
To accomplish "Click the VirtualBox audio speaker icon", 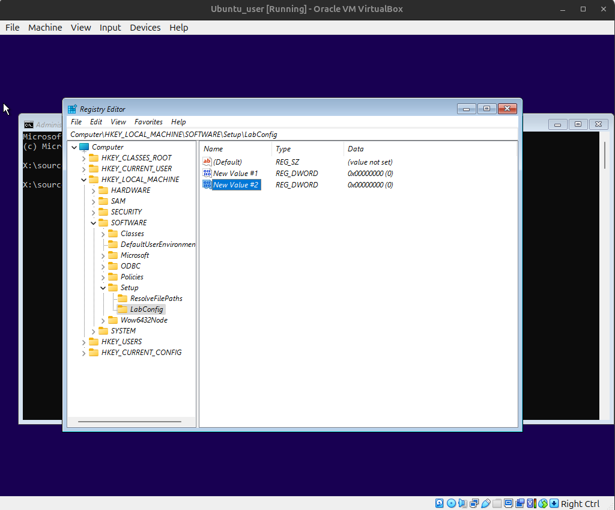I will pyautogui.click(x=462, y=503).
